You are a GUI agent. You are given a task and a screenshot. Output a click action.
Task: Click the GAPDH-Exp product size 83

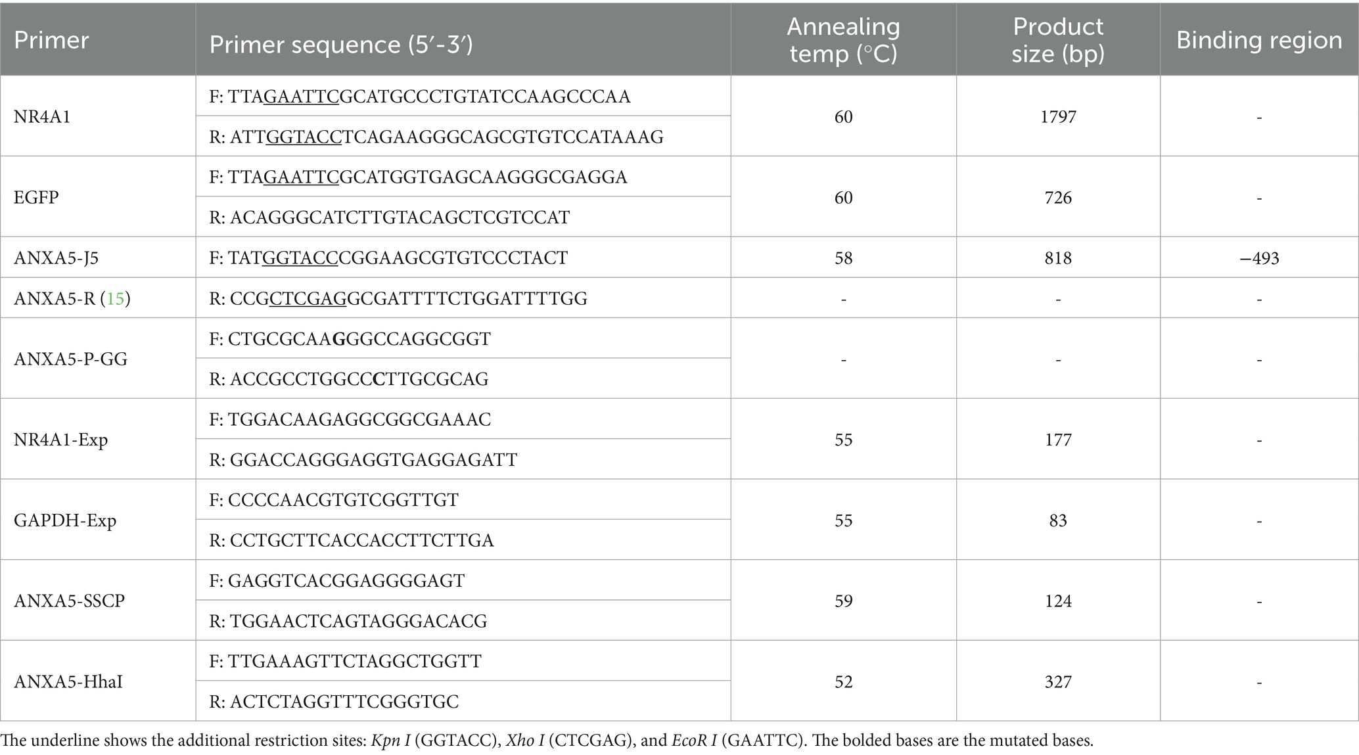1058,520
